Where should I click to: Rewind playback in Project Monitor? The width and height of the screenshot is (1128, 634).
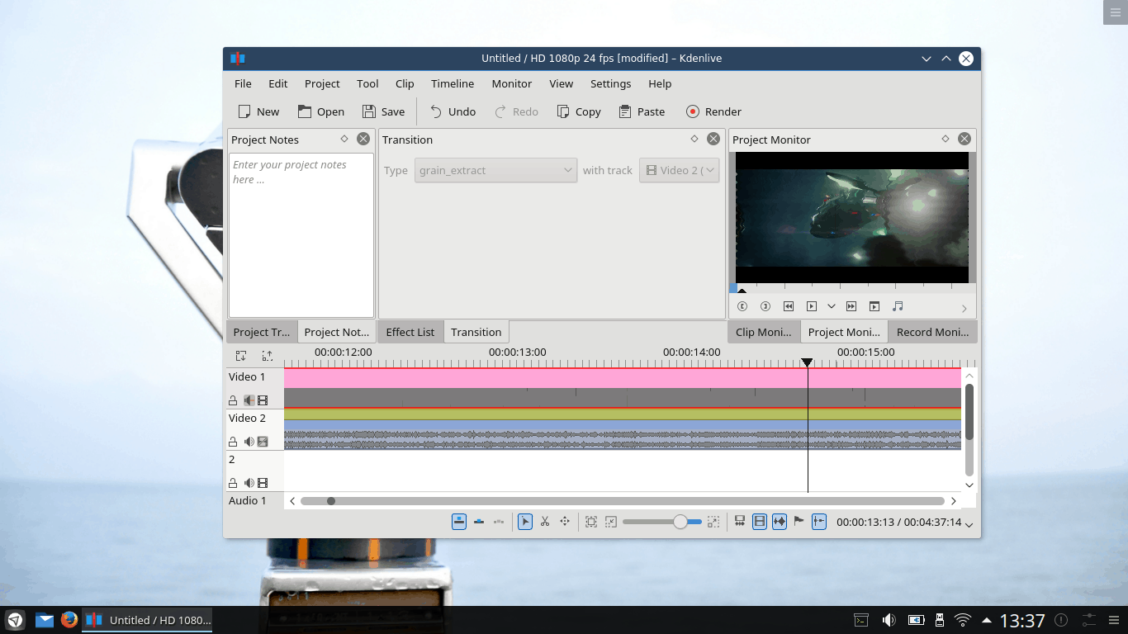point(789,306)
